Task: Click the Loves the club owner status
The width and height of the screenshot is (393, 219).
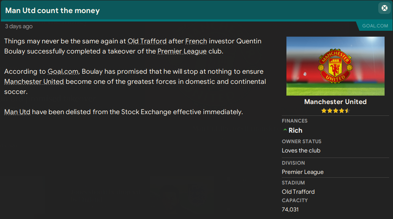Action: click(301, 151)
